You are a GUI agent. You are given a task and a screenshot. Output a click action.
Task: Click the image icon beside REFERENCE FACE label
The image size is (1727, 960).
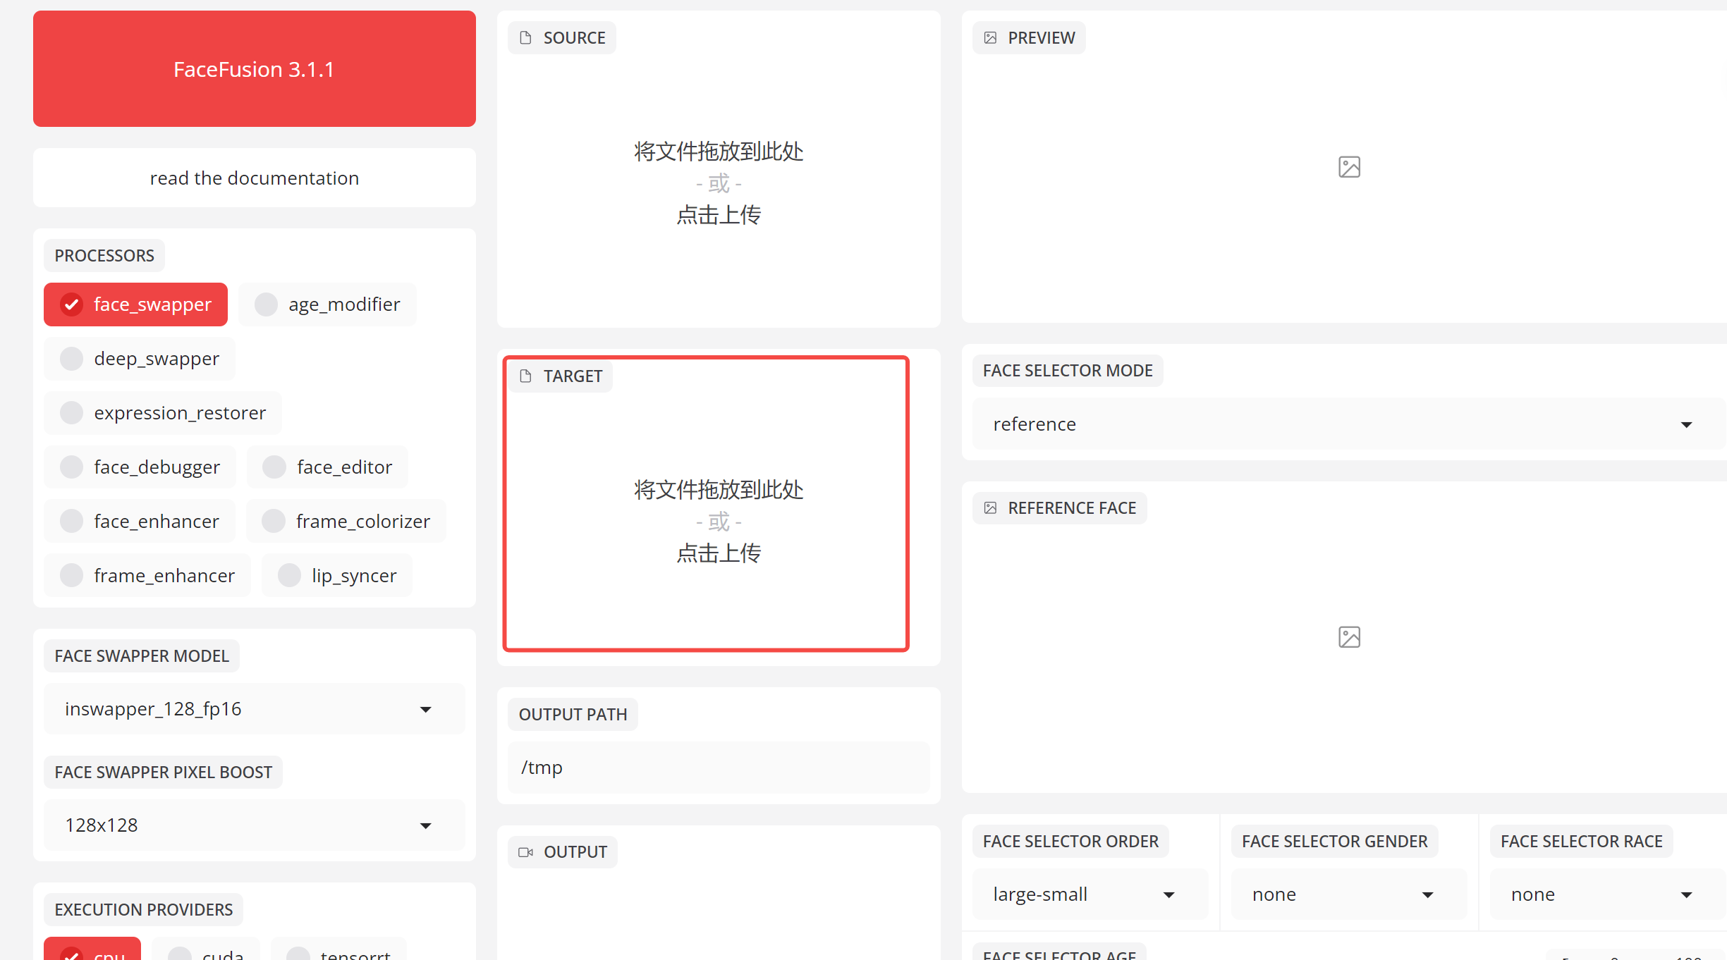(990, 508)
